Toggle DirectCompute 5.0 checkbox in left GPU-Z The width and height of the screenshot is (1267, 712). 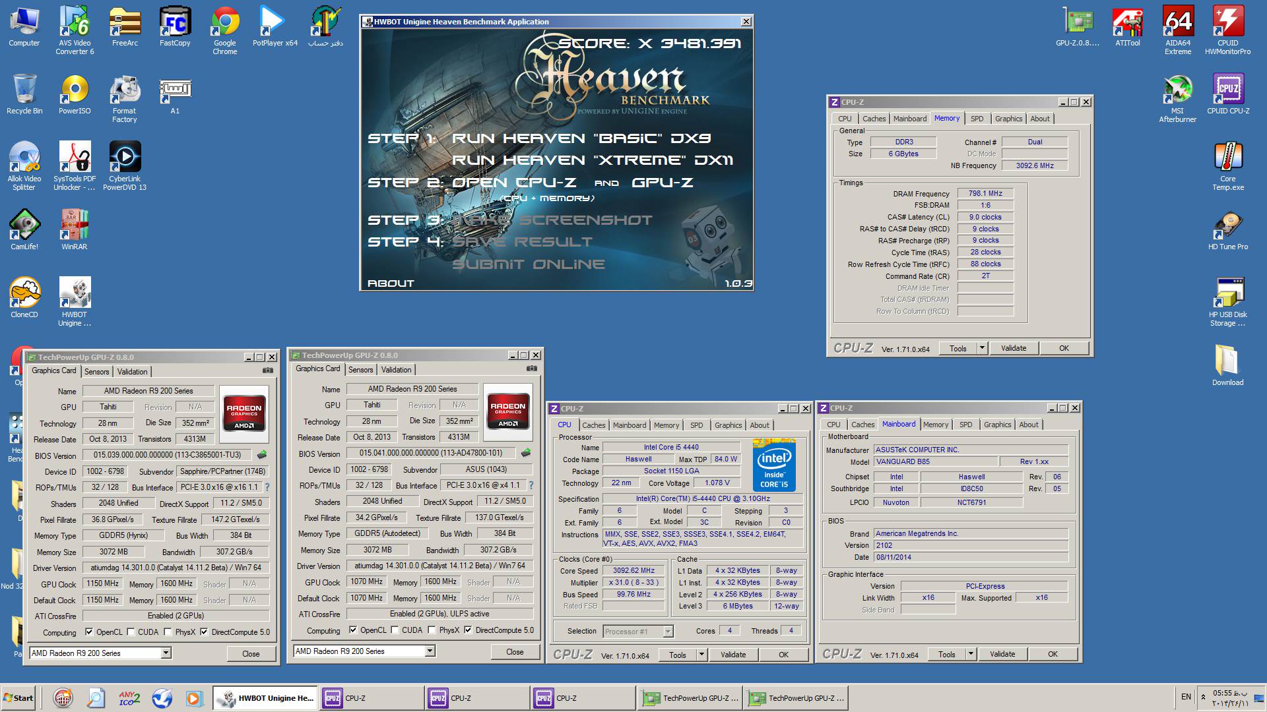[204, 632]
